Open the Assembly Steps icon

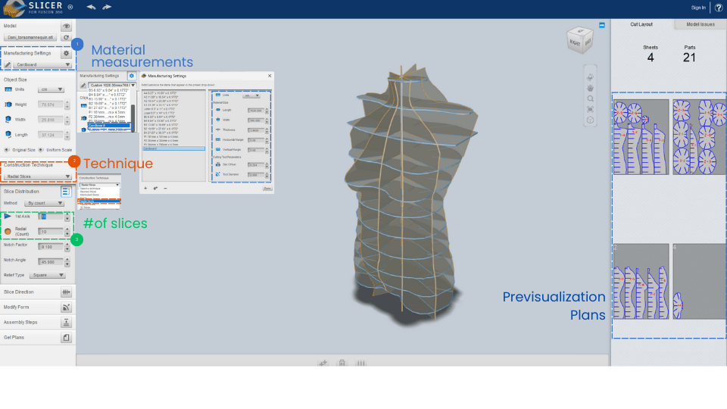point(66,323)
